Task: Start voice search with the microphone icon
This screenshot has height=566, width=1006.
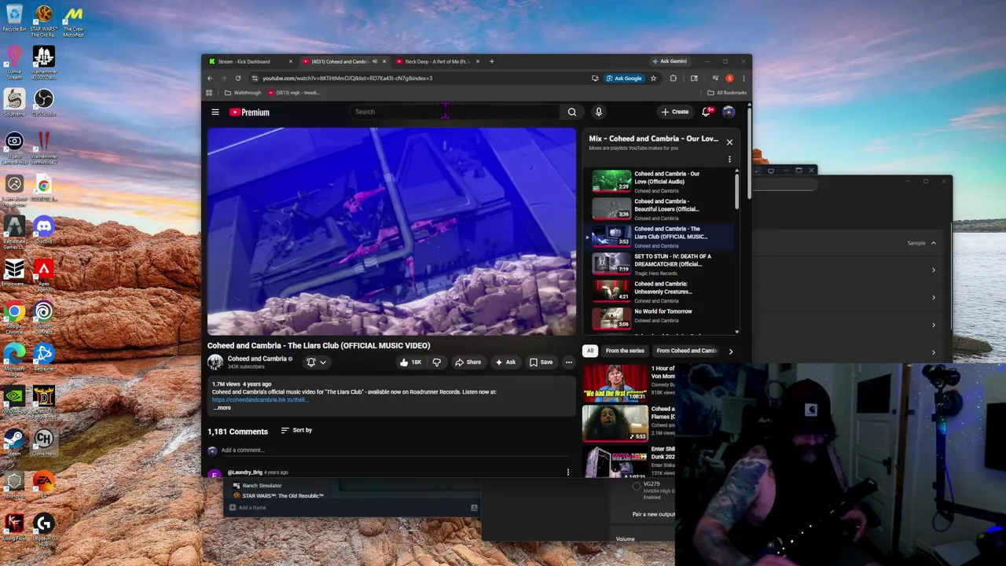Action: (x=598, y=112)
